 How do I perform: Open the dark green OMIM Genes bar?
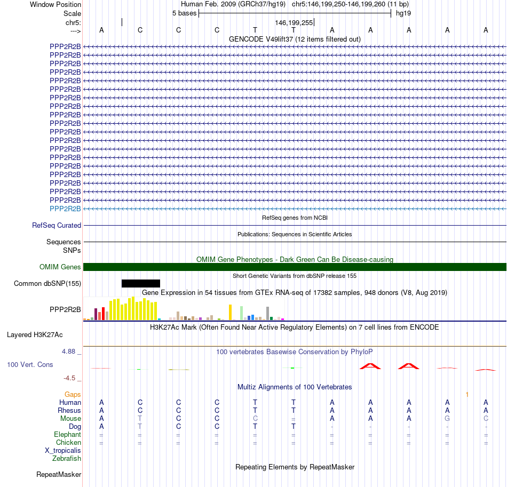295,267
